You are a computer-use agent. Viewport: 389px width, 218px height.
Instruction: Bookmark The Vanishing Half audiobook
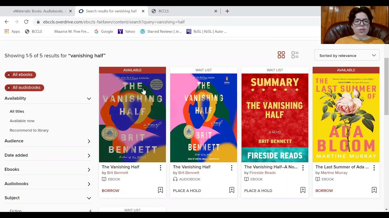point(232,190)
